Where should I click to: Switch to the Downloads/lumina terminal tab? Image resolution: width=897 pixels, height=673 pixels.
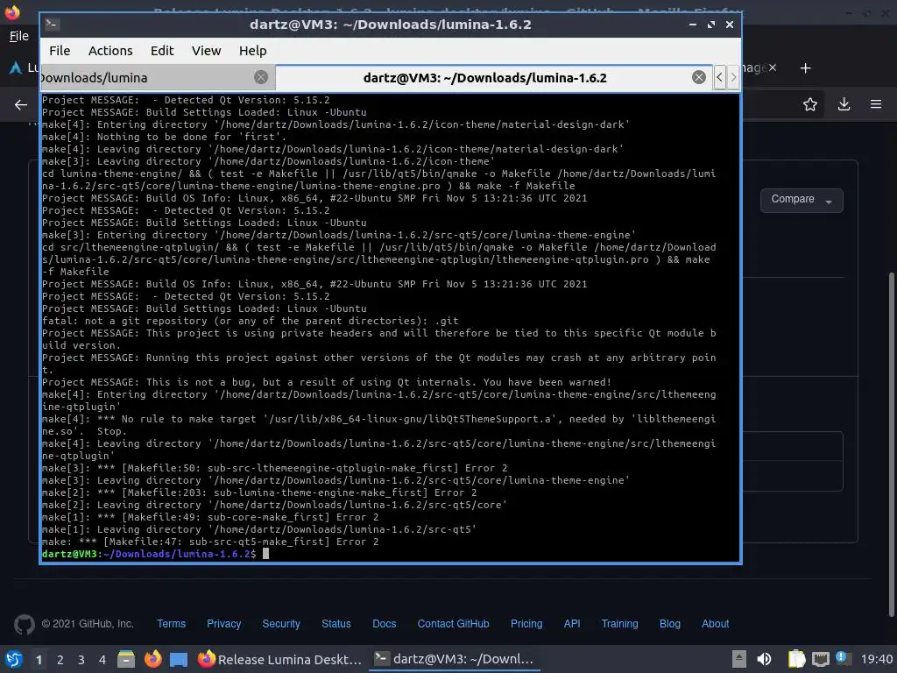[158, 77]
